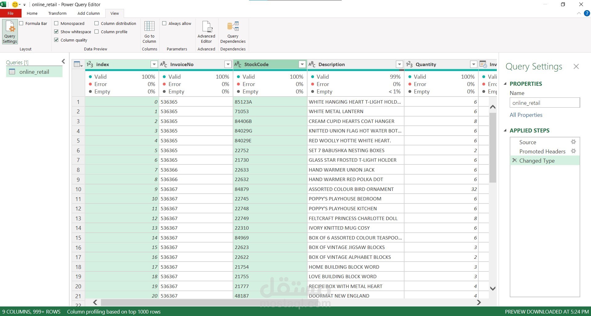Collapse the APPLIED STEPS section
The image size is (591, 316).
click(x=505, y=130)
